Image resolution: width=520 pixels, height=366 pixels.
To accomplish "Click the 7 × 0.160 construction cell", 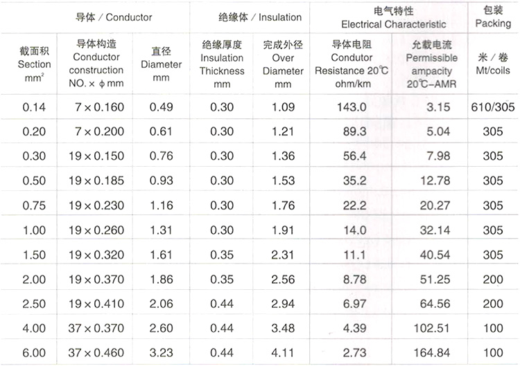I will pyautogui.click(x=97, y=107).
